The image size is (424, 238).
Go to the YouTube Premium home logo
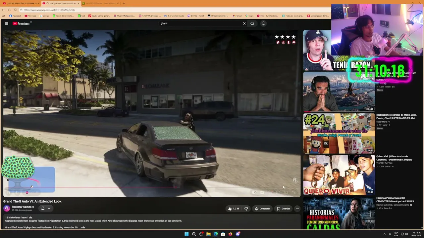pos(22,23)
